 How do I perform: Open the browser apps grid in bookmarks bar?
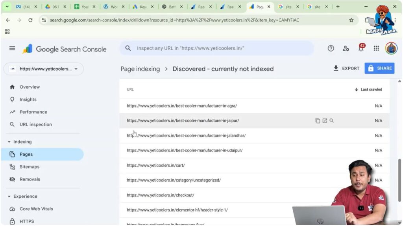pos(7,31)
